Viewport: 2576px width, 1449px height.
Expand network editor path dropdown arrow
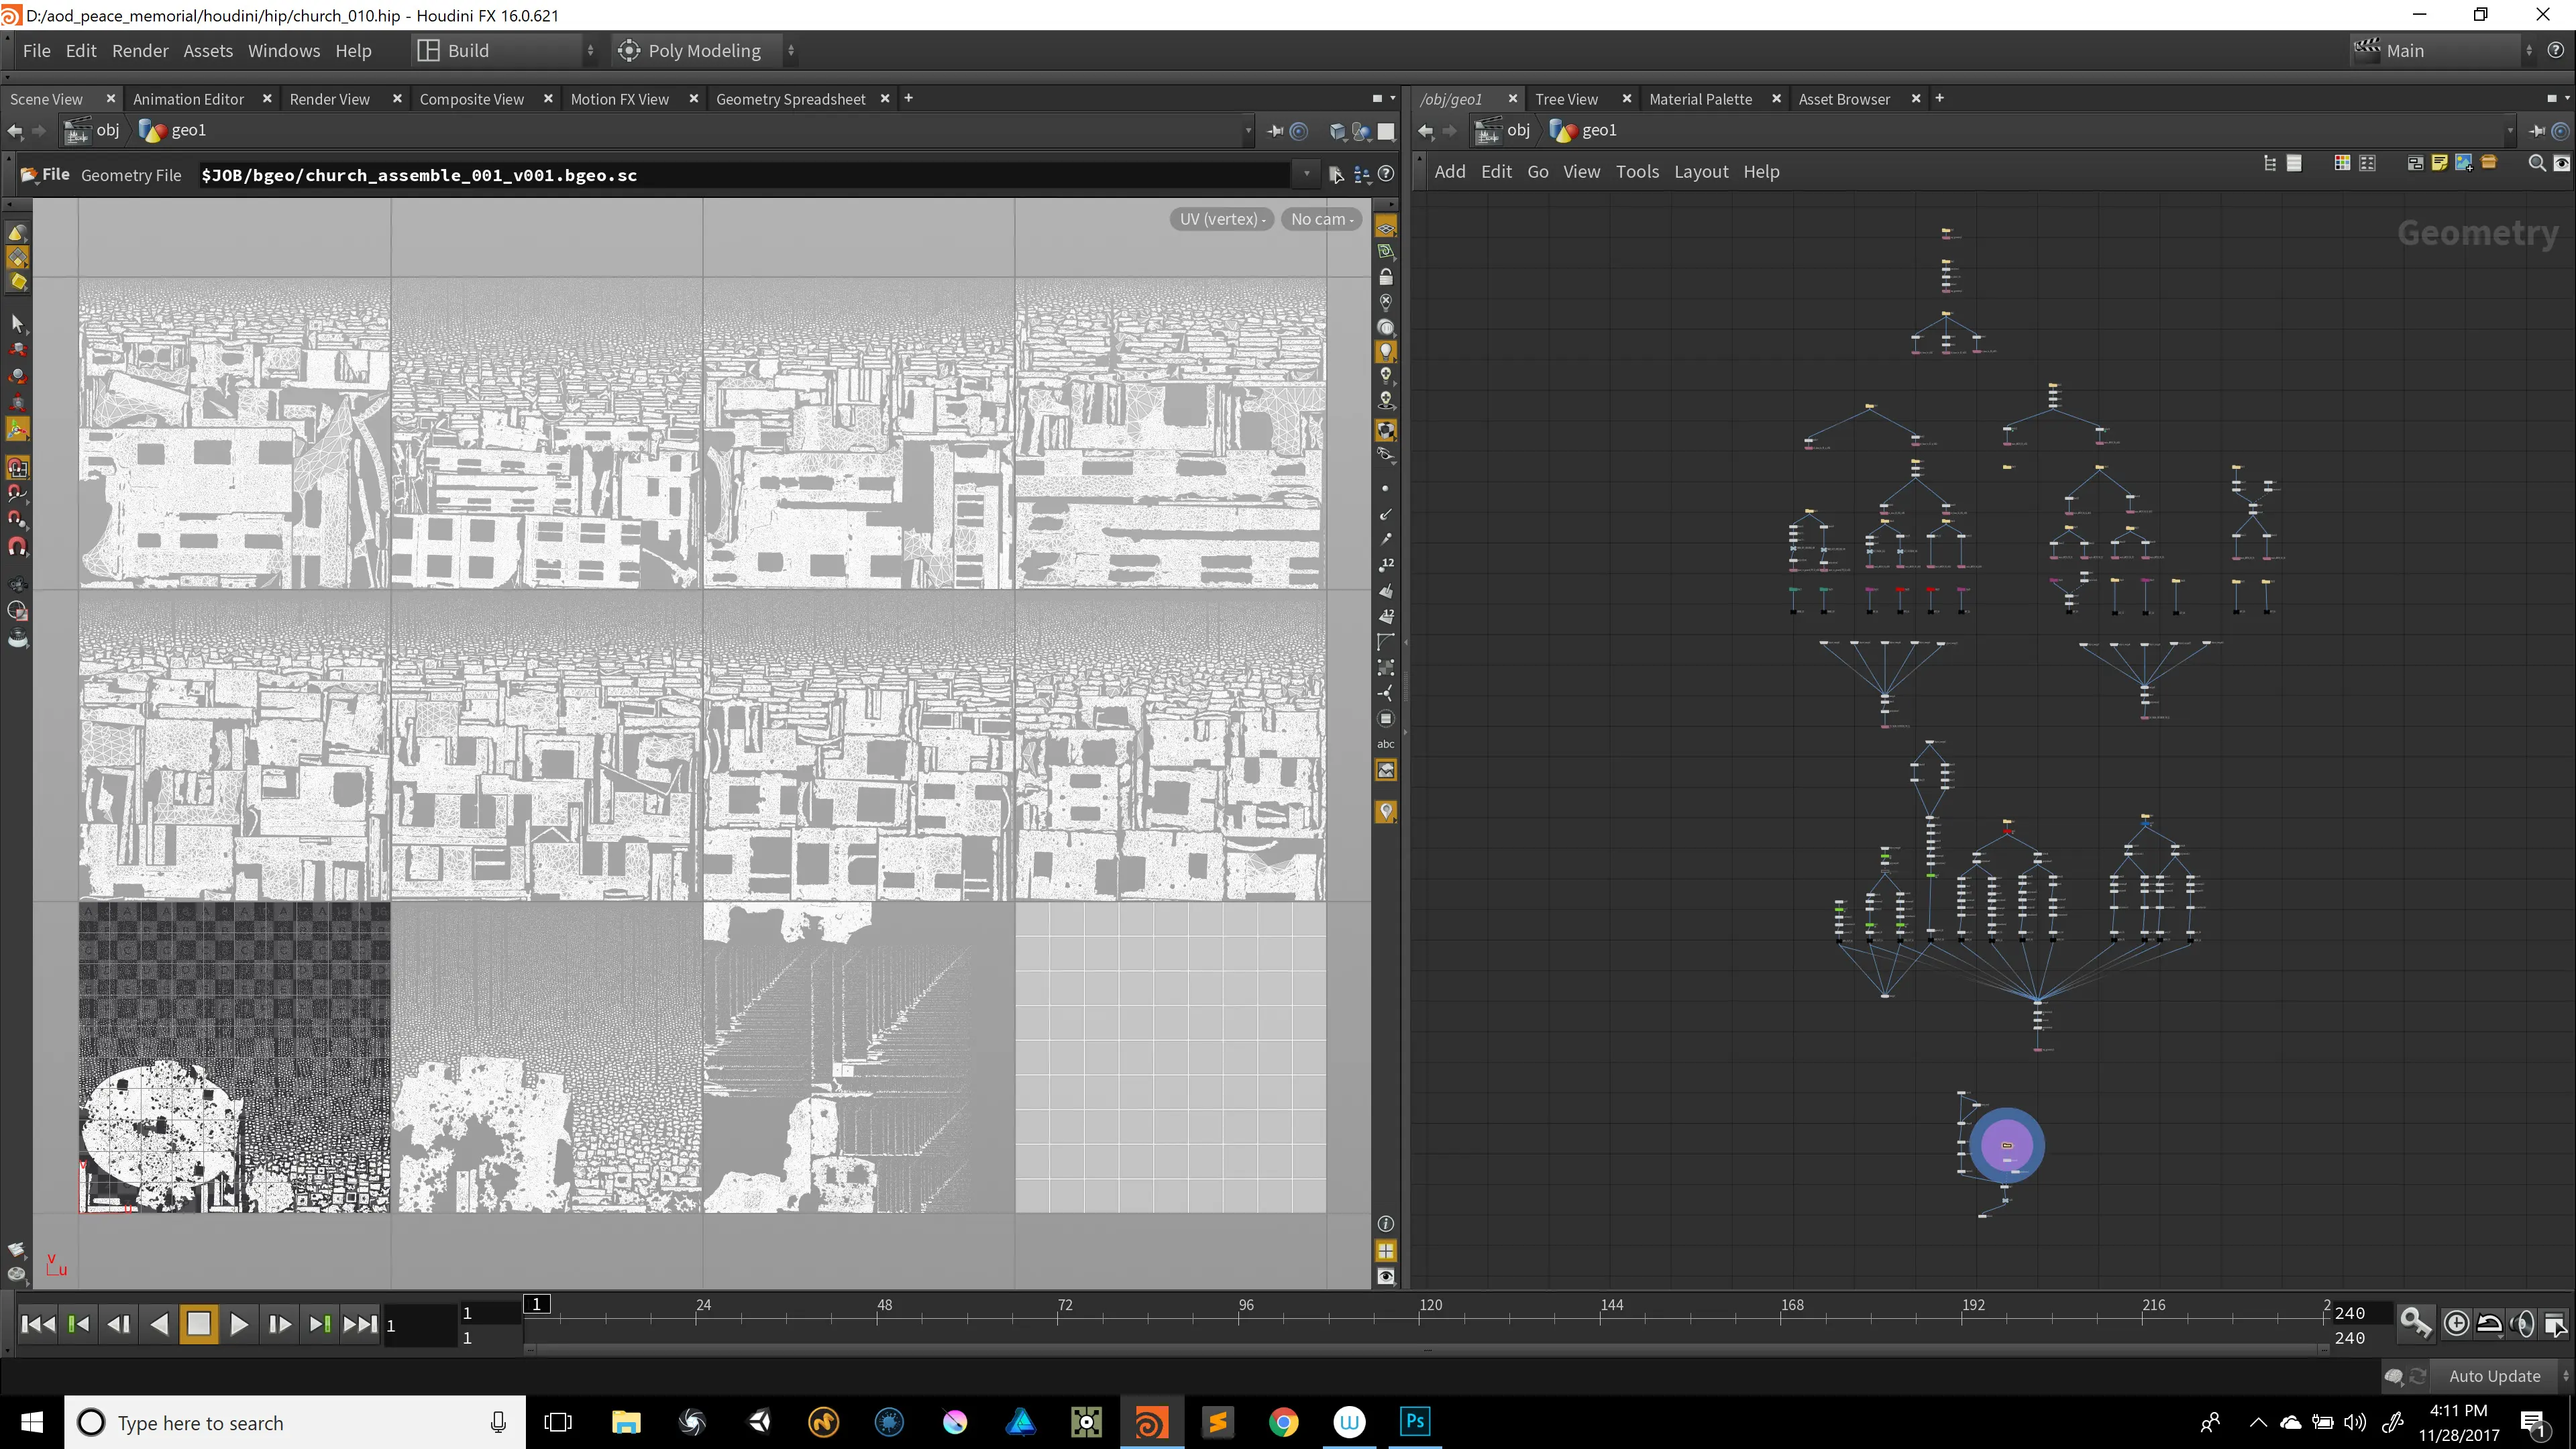click(x=2509, y=130)
